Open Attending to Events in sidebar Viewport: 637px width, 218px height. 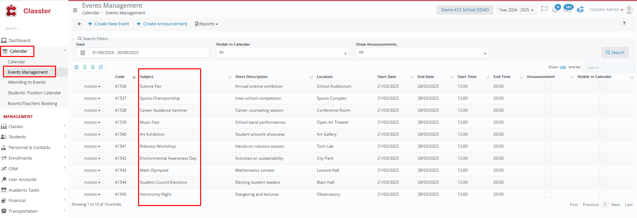tap(27, 82)
